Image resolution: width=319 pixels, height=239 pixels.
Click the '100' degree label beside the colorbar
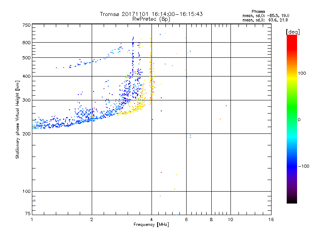click(302, 73)
